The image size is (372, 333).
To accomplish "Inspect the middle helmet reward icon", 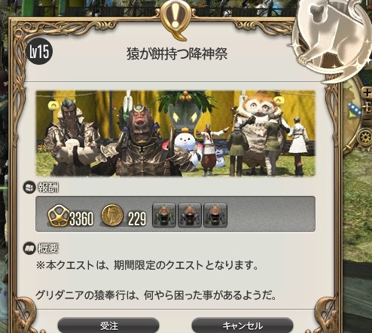I will pyautogui.click(x=190, y=215).
